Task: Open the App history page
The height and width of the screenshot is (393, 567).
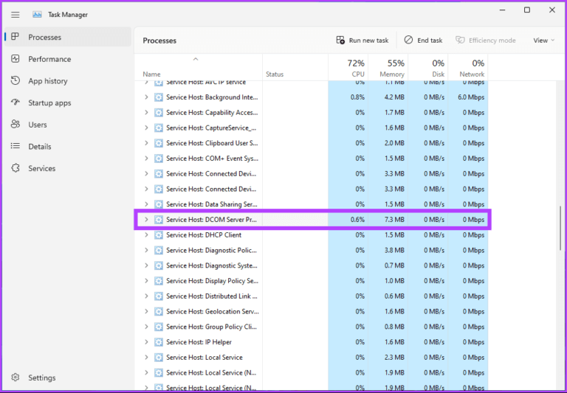Action: [68, 80]
